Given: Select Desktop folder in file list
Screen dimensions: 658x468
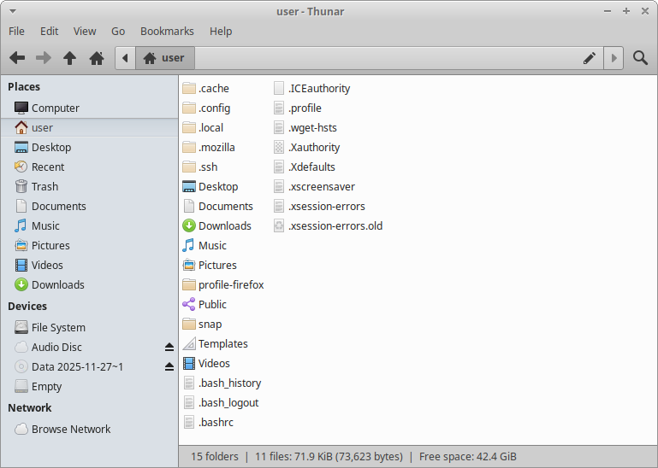Looking at the screenshot, I should (x=210, y=186).
